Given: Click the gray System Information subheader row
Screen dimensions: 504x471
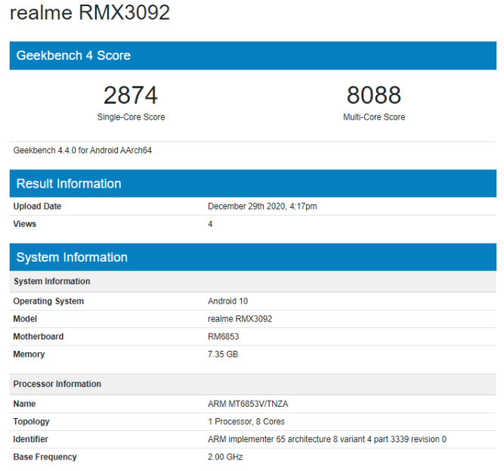Looking at the screenshot, I should [x=51, y=281].
